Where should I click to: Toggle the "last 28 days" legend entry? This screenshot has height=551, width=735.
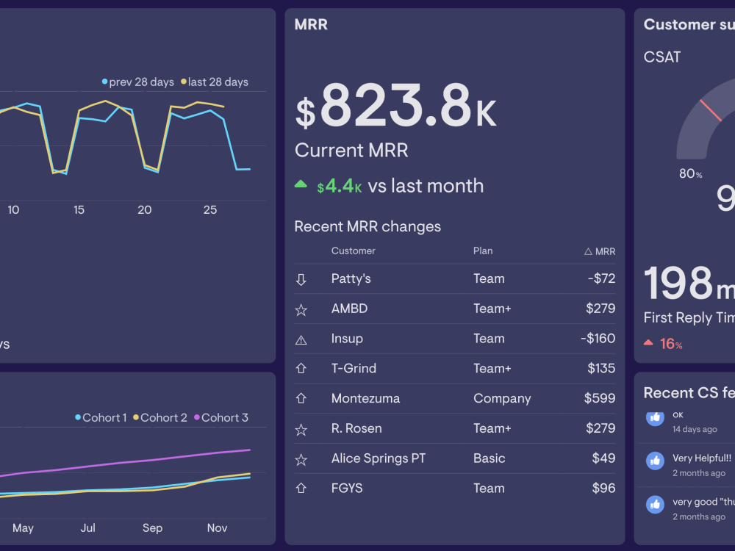(x=217, y=82)
